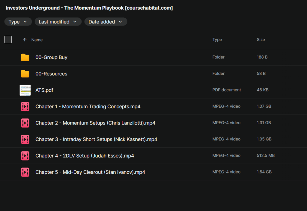Select the ATS.pdf file name
This screenshot has height=211, width=307.
[x=44, y=90]
